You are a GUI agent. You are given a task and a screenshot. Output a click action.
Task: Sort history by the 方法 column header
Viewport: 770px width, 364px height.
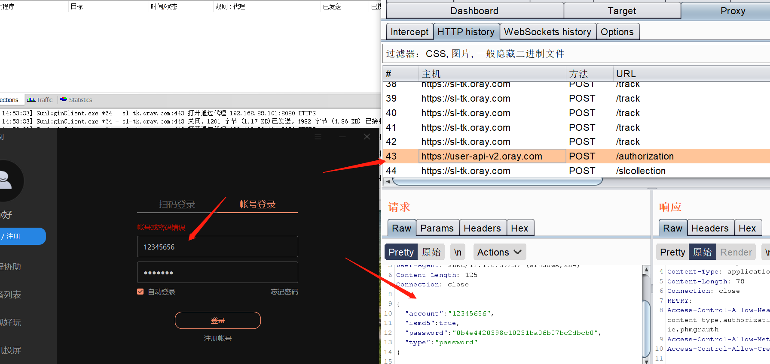coord(589,74)
